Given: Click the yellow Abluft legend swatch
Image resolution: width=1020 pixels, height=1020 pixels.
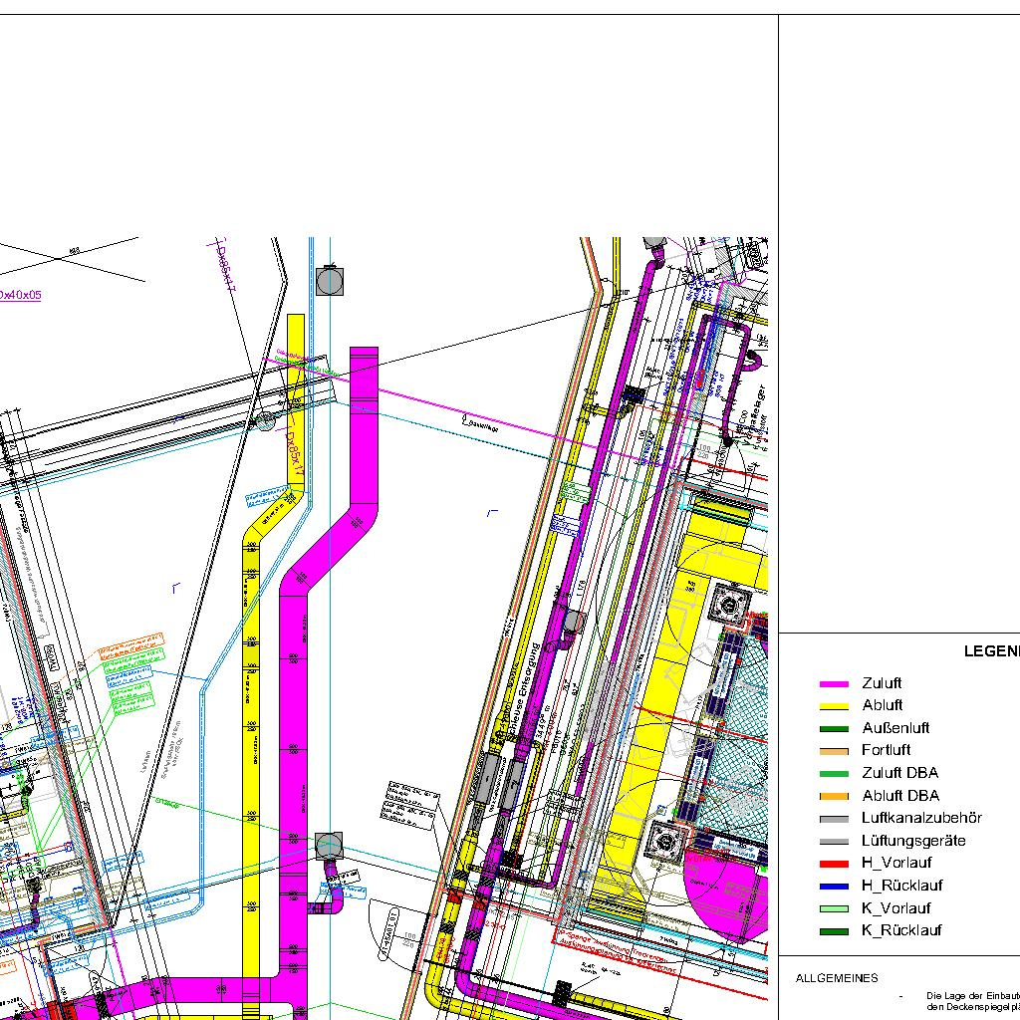Looking at the screenshot, I should pos(833,706).
